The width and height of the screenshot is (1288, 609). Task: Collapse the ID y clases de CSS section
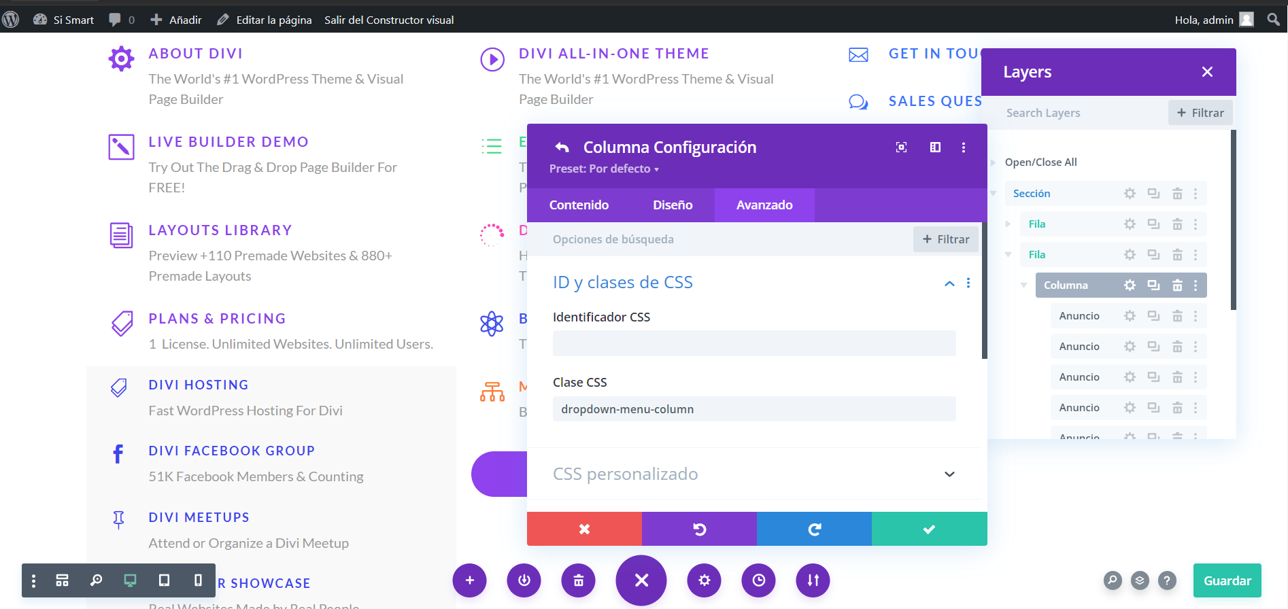click(x=949, y=283)
